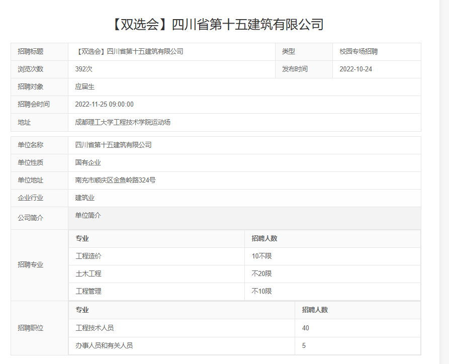449x364 pixels.
Task: Click the address 南充市顺庆区金鱼岭路324号
Action: 116,180
